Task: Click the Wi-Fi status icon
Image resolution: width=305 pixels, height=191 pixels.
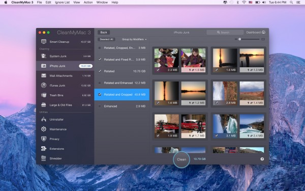Action: point(244,3)
